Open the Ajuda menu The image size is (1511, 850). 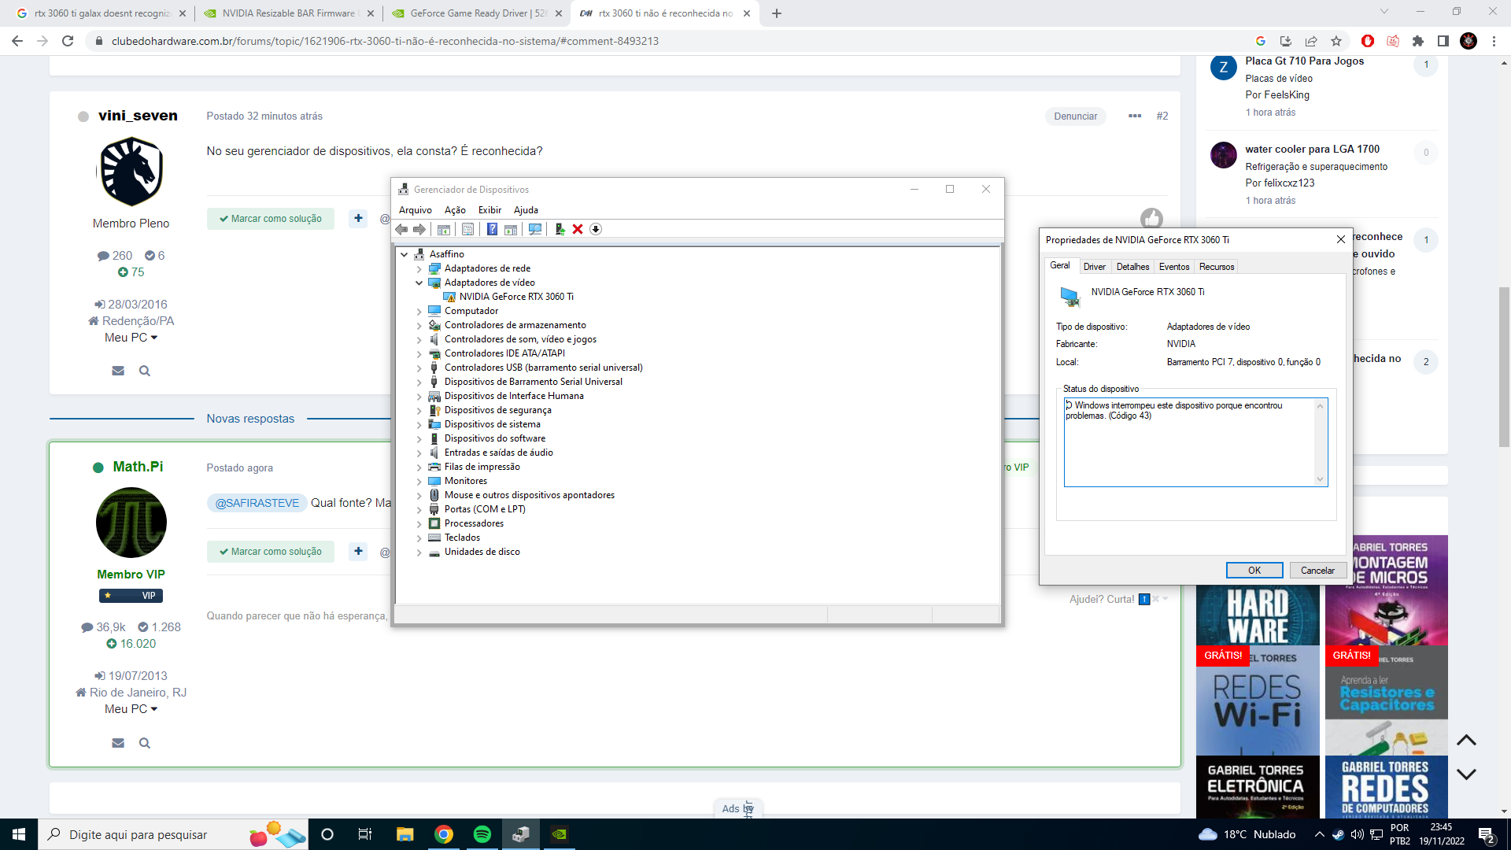point(526,210)
